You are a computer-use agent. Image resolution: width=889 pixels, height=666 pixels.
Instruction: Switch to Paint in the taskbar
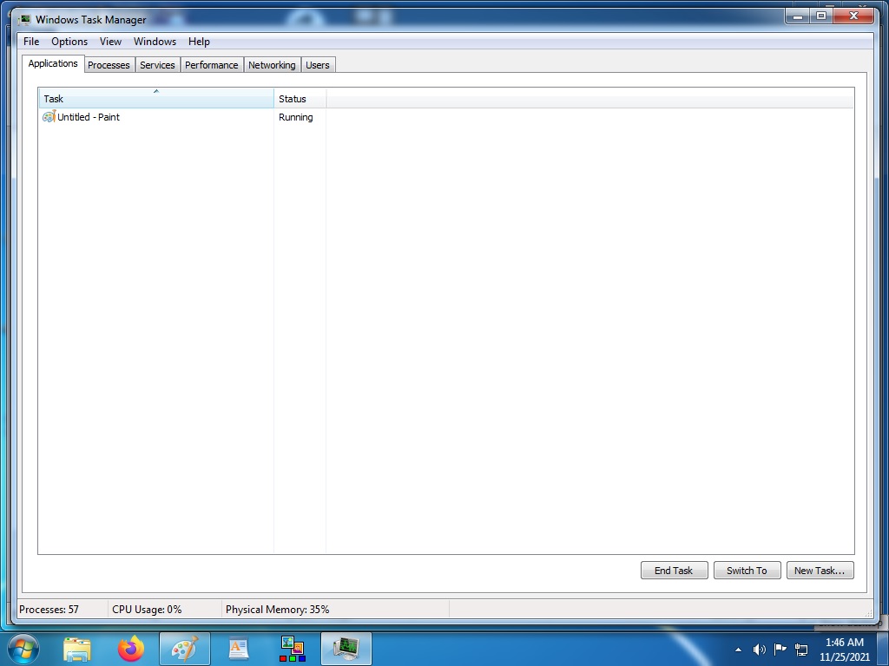tap(185, 649)
